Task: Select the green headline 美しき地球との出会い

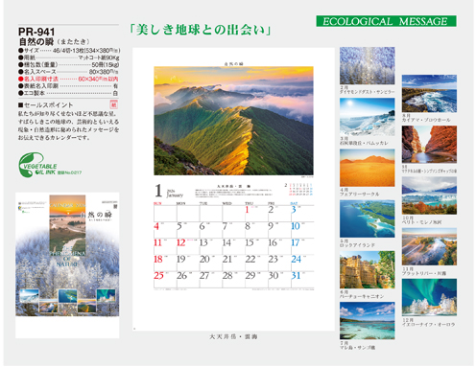Action: 201,30
